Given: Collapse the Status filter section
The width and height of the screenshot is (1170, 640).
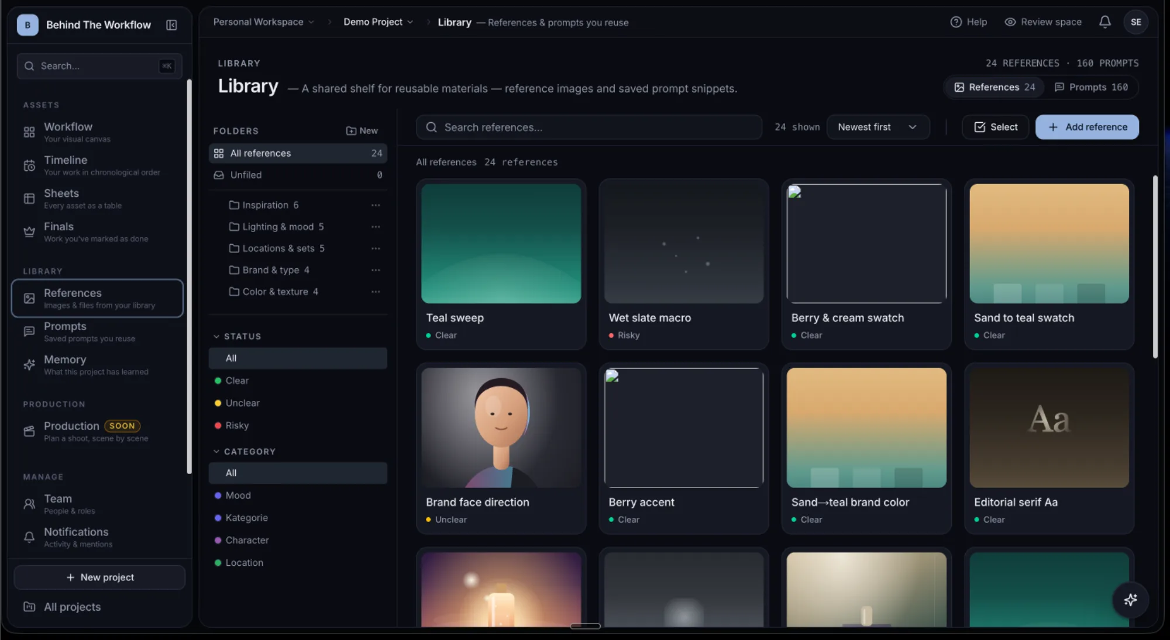Looking at the screenshot, I should pyautogui.click(x=238, y=336).
